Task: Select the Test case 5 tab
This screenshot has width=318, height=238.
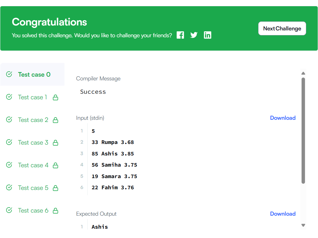Action: tap(33, 188)
